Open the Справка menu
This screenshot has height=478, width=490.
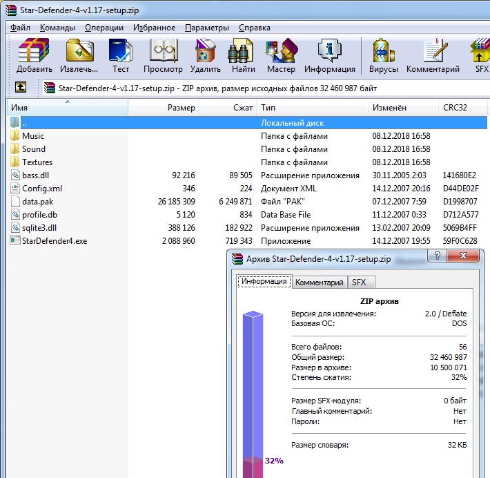[x=255, y=28]
